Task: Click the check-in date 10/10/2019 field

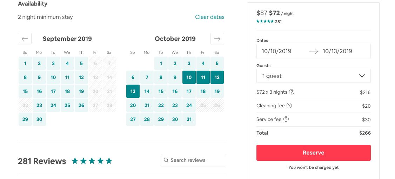Action: 276,51
